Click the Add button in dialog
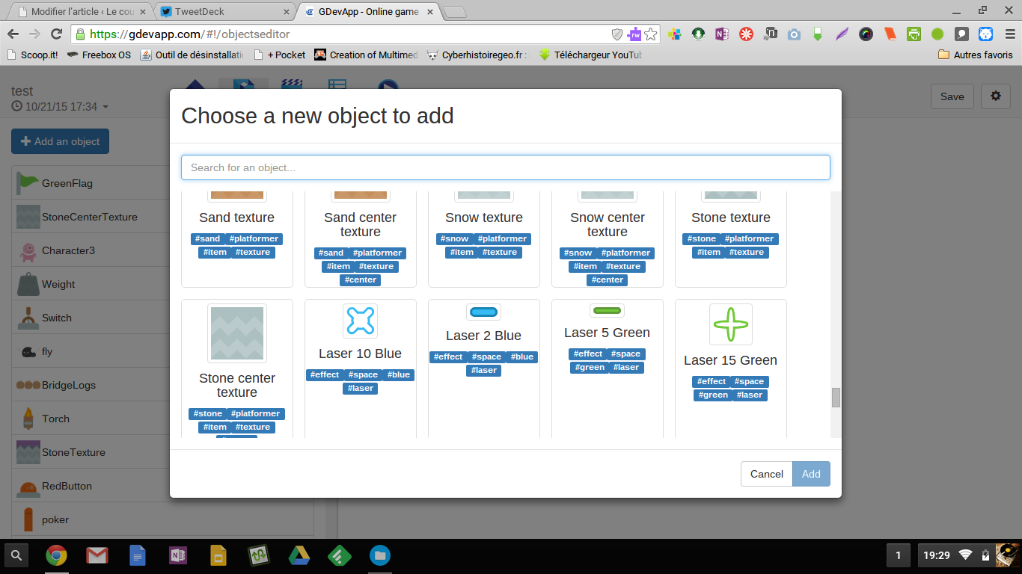The width and height of the screenshot is (1022, 574). point(811,474)
